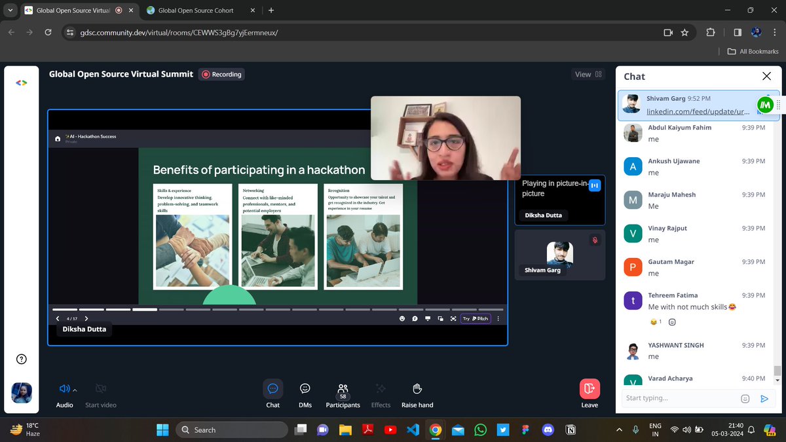Image resolution: width=786 pixels, height=442 pixels.
Task: Click the camera permission icon in address bar
Action: click(668, 32)
